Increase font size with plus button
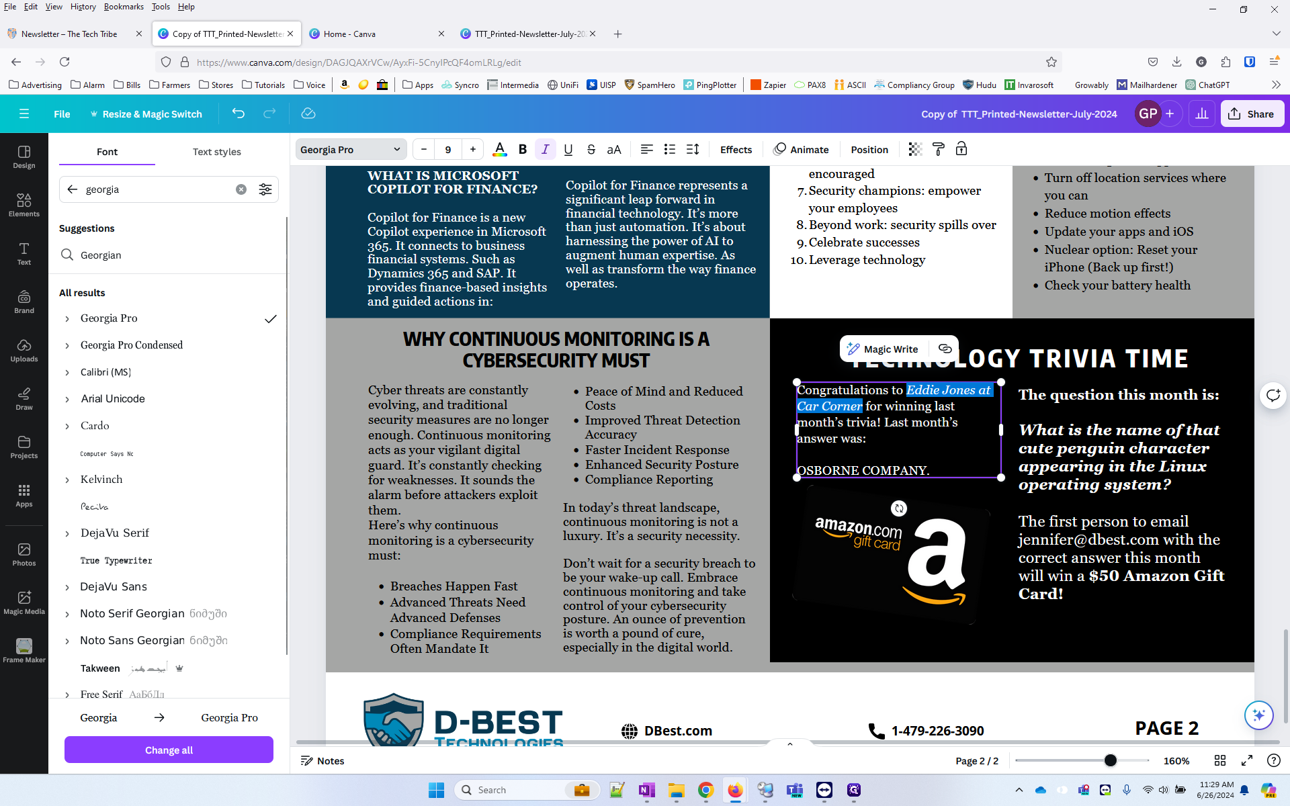Screen dimensions: 1290x806 click(x=473, y=149)
